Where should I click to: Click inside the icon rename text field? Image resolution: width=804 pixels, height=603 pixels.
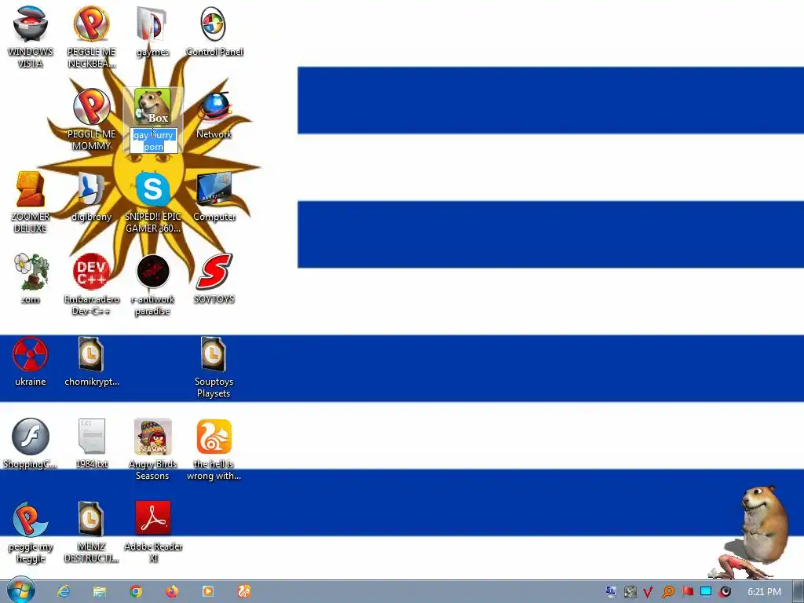coord(153,141)
